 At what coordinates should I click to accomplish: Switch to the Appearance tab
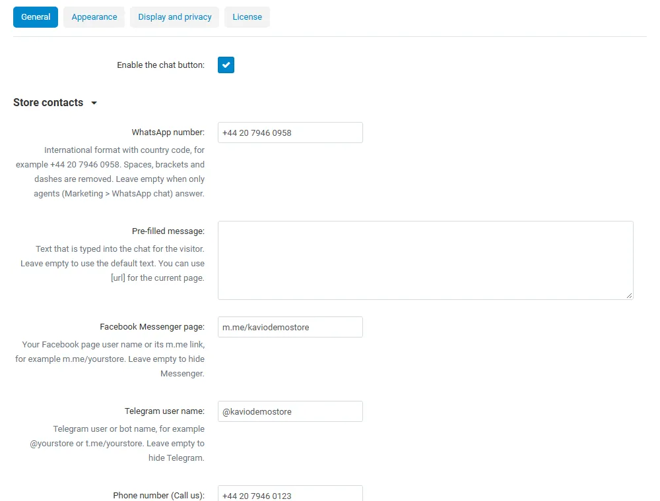pos(94,17)
